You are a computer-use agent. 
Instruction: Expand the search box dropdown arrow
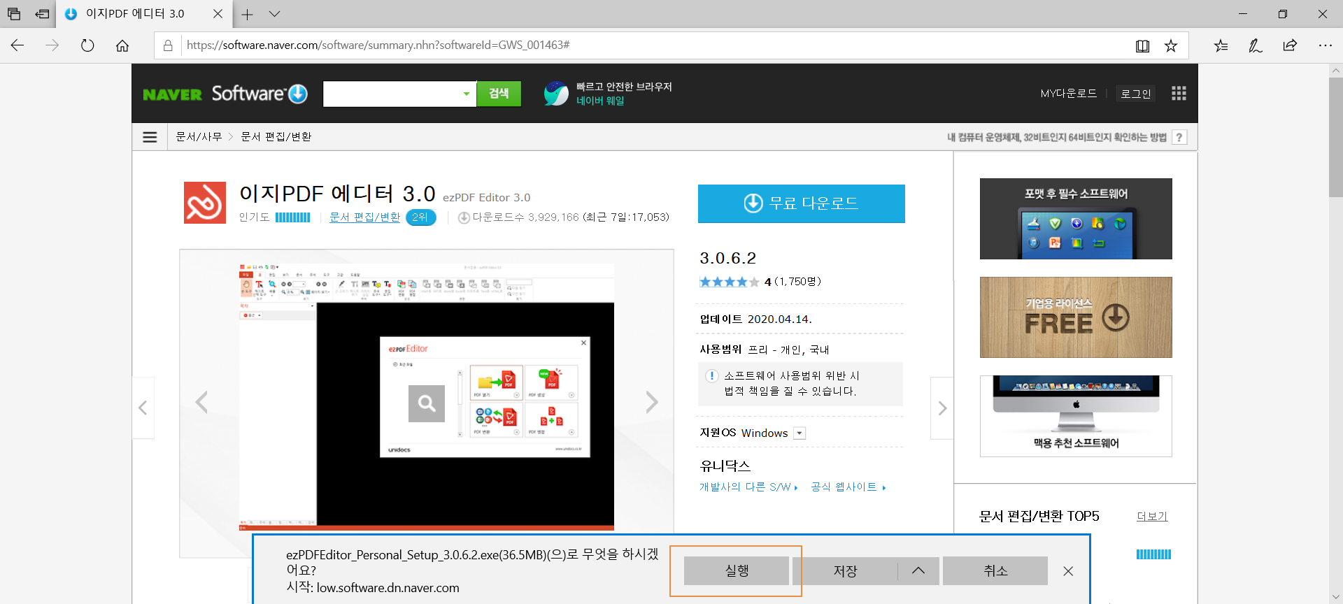pyautogui.click(x=467, y=94)
